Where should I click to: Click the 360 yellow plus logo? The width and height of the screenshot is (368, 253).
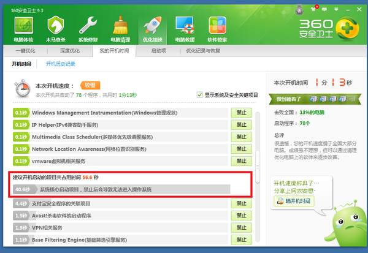tap(347, 29)
